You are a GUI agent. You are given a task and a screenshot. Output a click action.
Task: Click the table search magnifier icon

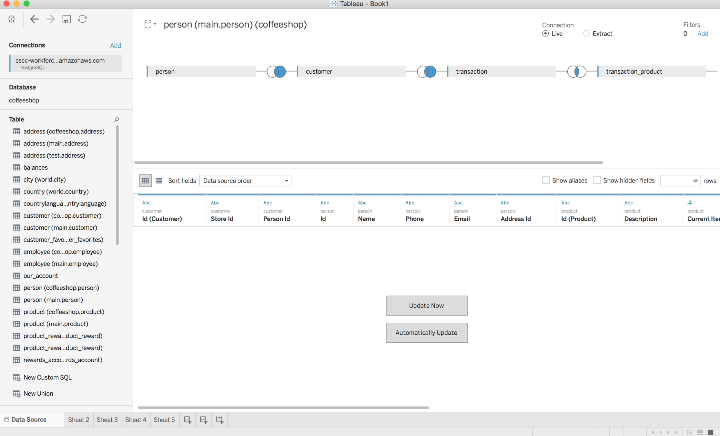(117, 119)
